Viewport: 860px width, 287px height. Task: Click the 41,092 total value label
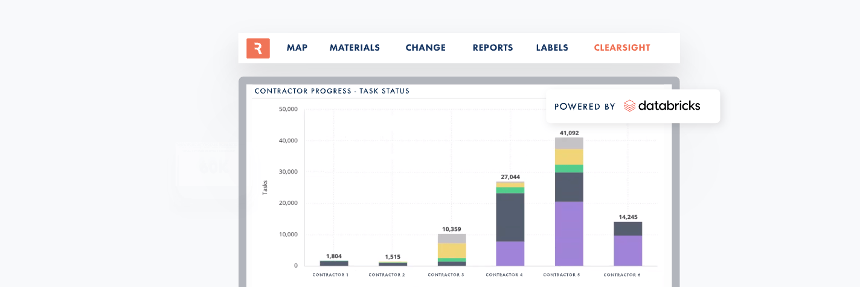pos(569,133)
